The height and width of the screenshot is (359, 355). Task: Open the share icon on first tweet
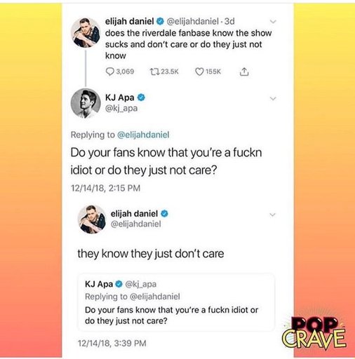244,72
